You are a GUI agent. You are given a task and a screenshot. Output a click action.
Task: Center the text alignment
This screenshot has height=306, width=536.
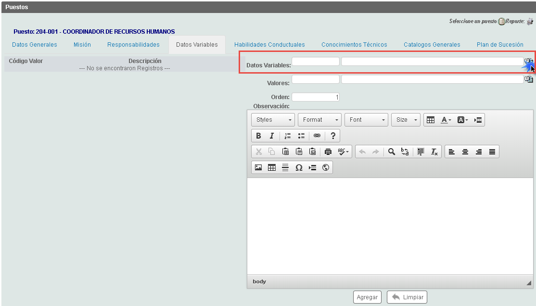[465, 152]
